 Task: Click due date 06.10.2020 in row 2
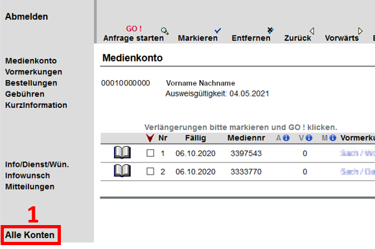coord(196,171)
